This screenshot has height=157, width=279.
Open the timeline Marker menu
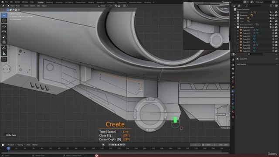coord(35,145)
